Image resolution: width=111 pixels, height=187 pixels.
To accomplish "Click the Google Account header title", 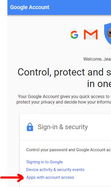I will (x=30, y=7).
